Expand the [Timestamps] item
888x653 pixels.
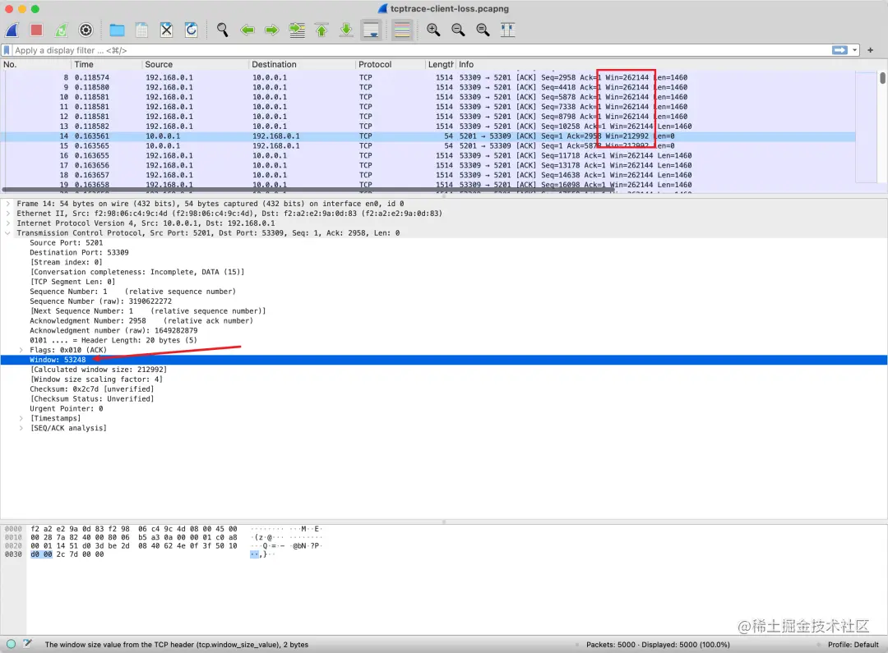(21, 418)
